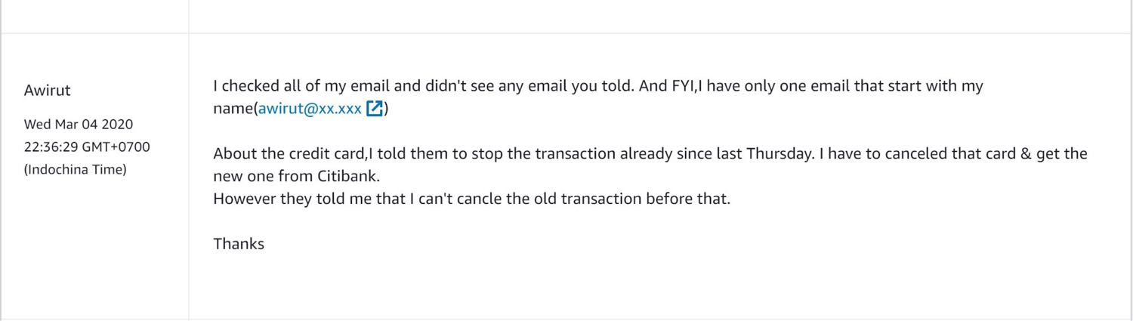This screenshot has height=321, width=1133.
Task: Click the timestamp 22:36:29 GMT+0700
Action: [x=87, y=147]
